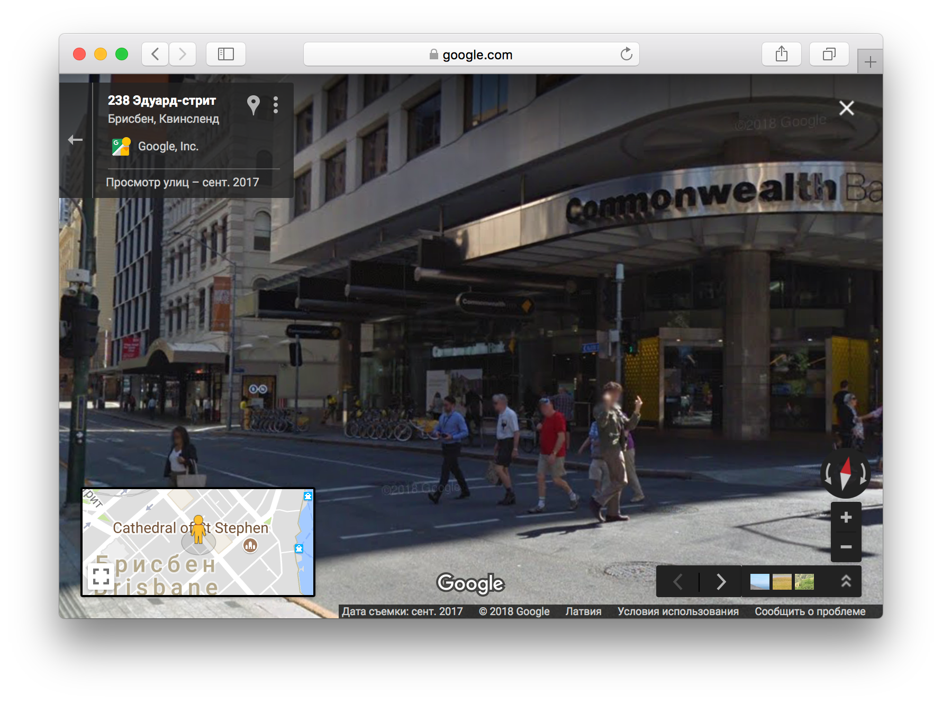Open the Условия использования link
The image size is (942, 703).
tap(677, 611)
